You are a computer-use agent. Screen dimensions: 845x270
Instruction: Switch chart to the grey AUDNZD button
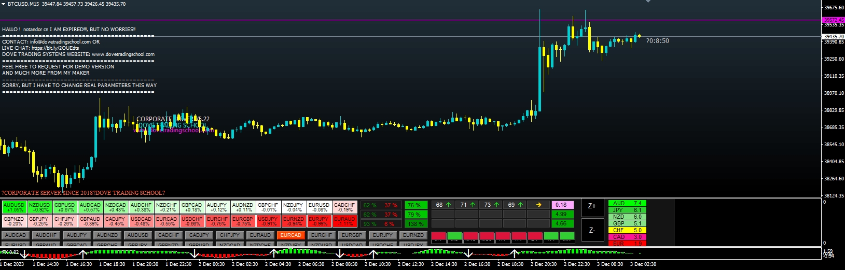(x=107, y=235)
